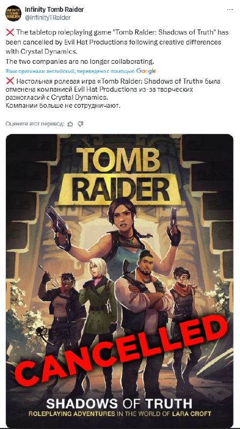240x429 pixels.
Task: Open the @infinityTRaider handle link
Action: pos(48,18)
